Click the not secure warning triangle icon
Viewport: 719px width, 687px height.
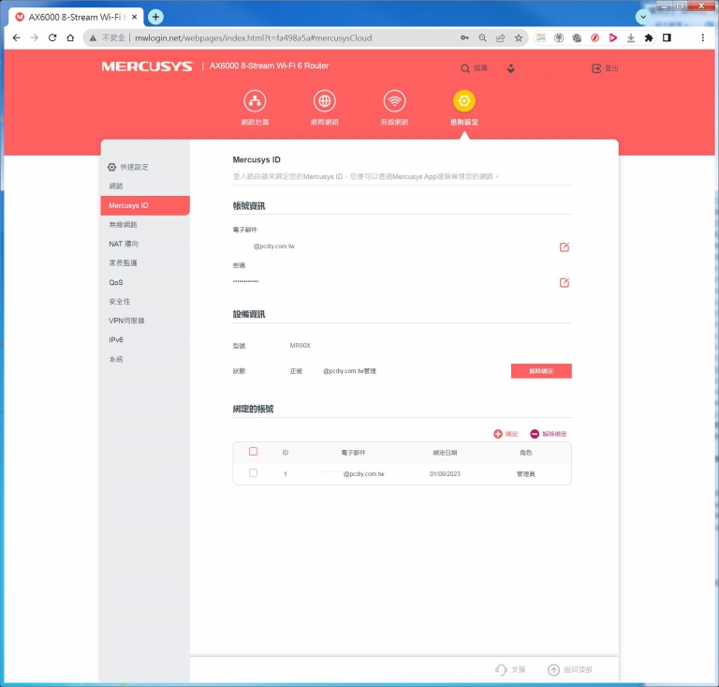click(x=93, y=37)
